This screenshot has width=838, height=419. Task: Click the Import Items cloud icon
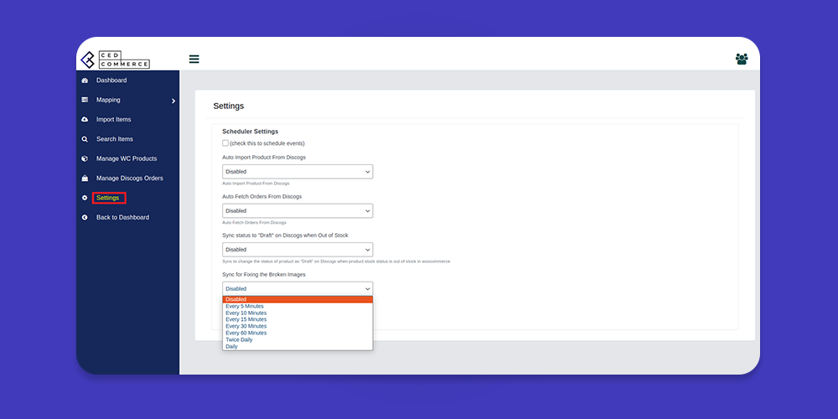85,120
